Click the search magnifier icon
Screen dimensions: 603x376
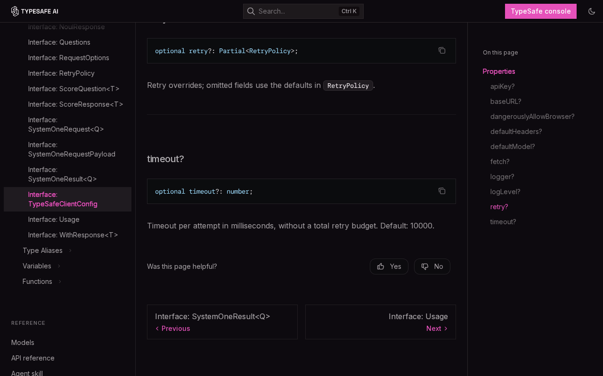(251, 11)
